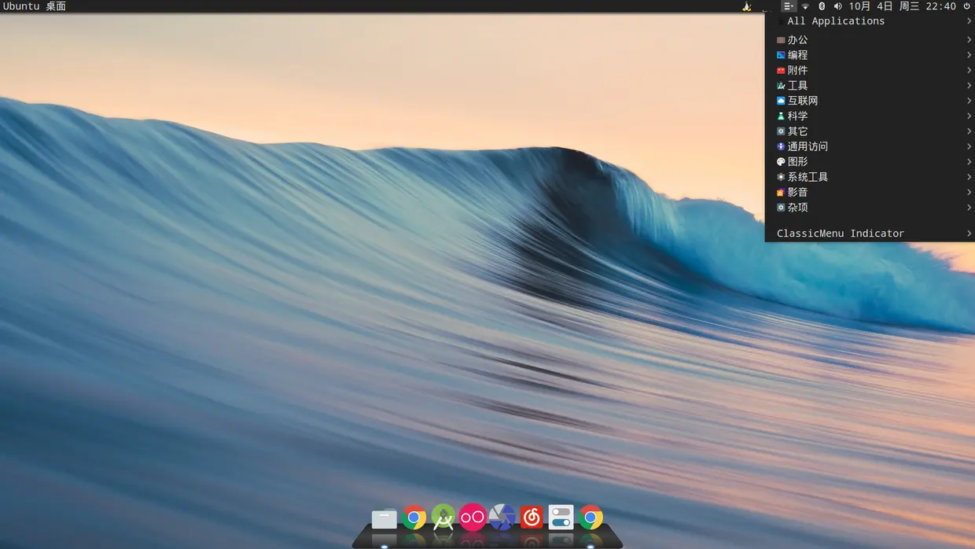Screen dimensions: 975x549
Task: Open the pink double-circle app in dock
Action: 473,517
